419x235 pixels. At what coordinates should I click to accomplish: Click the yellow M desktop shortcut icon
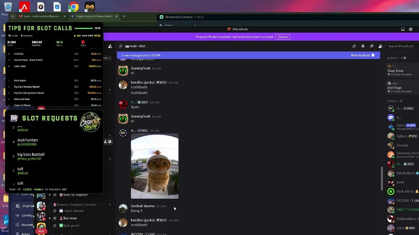90,7
